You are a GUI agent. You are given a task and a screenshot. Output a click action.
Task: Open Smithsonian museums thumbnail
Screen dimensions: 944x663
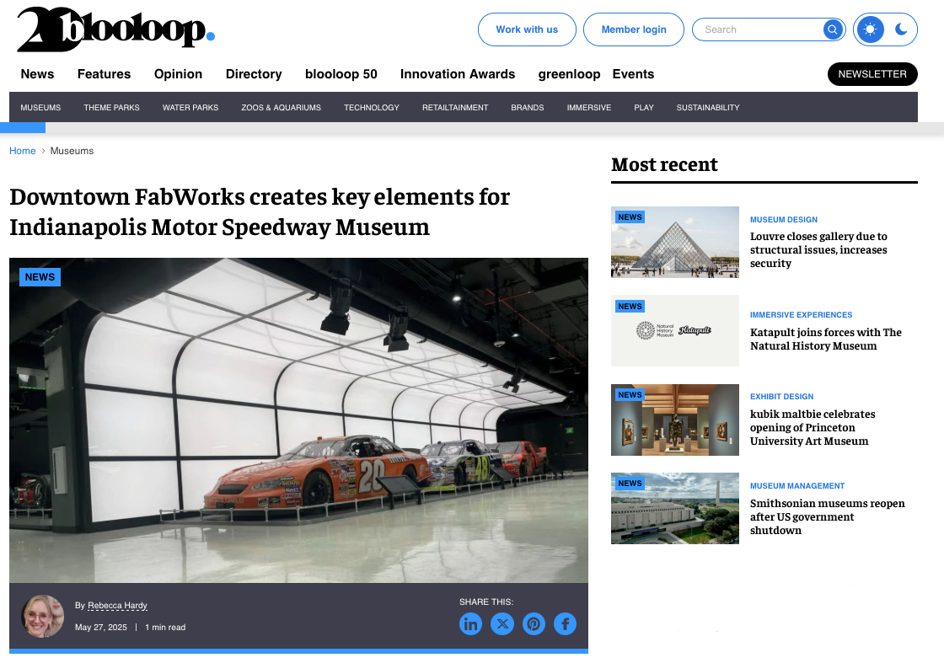tap(675, 508)
